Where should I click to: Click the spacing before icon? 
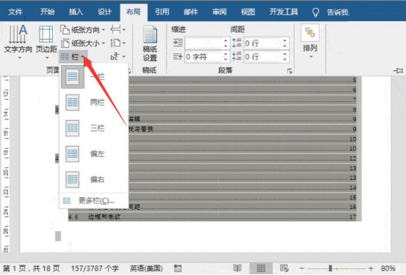pos(236,43)
